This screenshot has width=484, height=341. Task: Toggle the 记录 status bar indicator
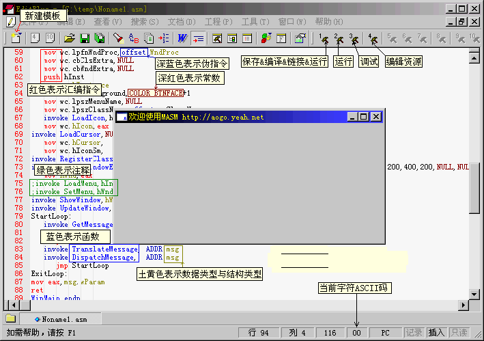pos(414,333)
